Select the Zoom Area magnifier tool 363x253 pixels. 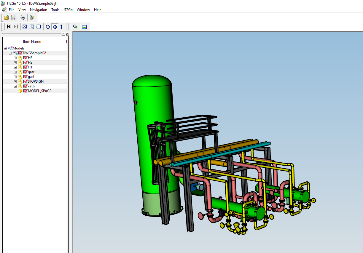point(31,27)
